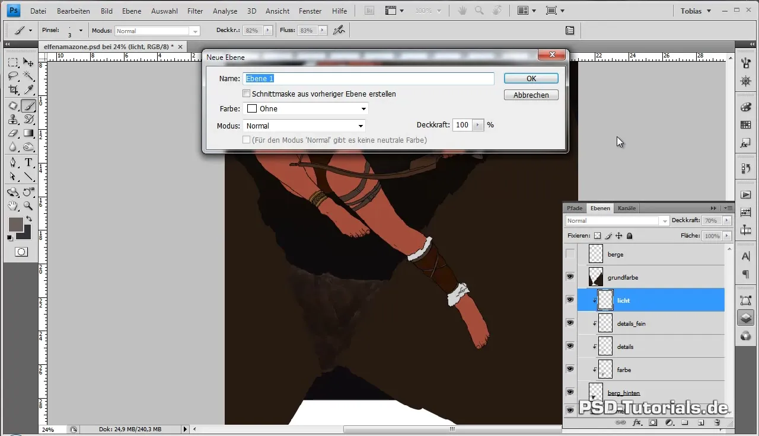759x436 pixels.
Task: Select the Path Selection tool
Action: click(x=13, y=177)
